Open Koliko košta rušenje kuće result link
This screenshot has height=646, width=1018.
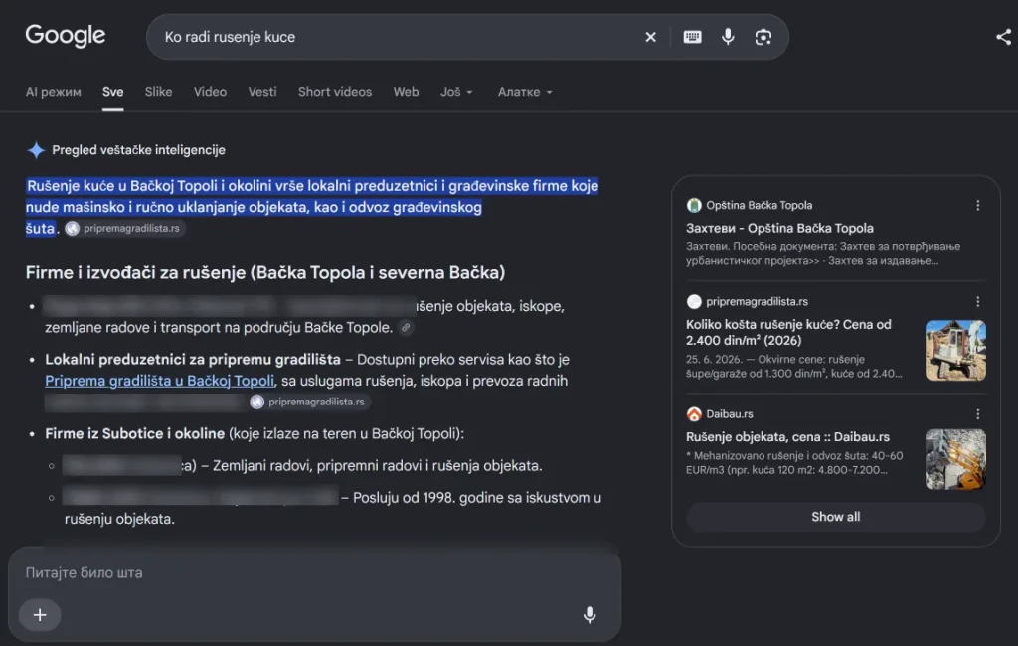pyautogui.click(x=788, y=332)
